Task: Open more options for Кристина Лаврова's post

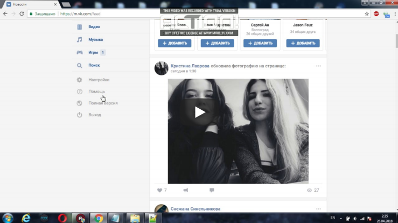Action: 318,66
